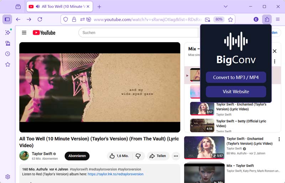Image resolution: width=285 pixels, height=183 pixels.
Task: Open synced tabs in the sidebar
Action: [x=7, y=43]
